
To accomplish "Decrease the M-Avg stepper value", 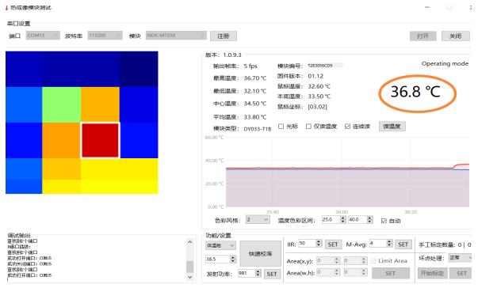I will (x=389, y=245).
